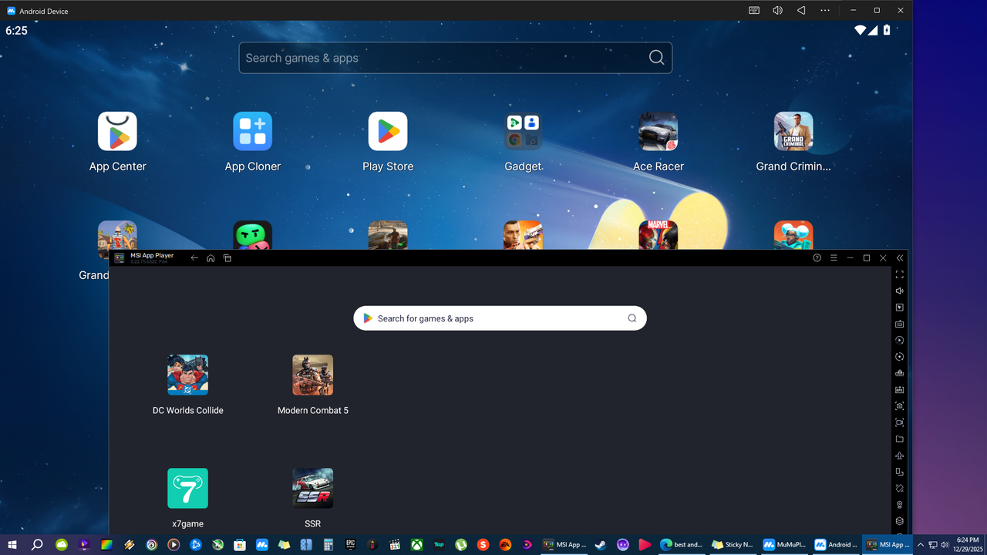Open App Center in Android Device window

pyautogui.click(x=117, y=131)
